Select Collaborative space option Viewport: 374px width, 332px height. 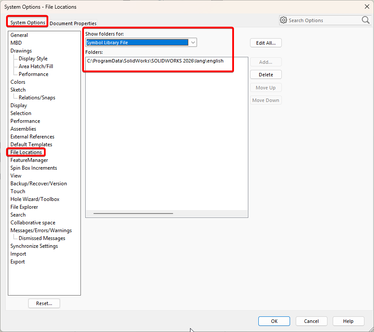[x=33, y=223]
